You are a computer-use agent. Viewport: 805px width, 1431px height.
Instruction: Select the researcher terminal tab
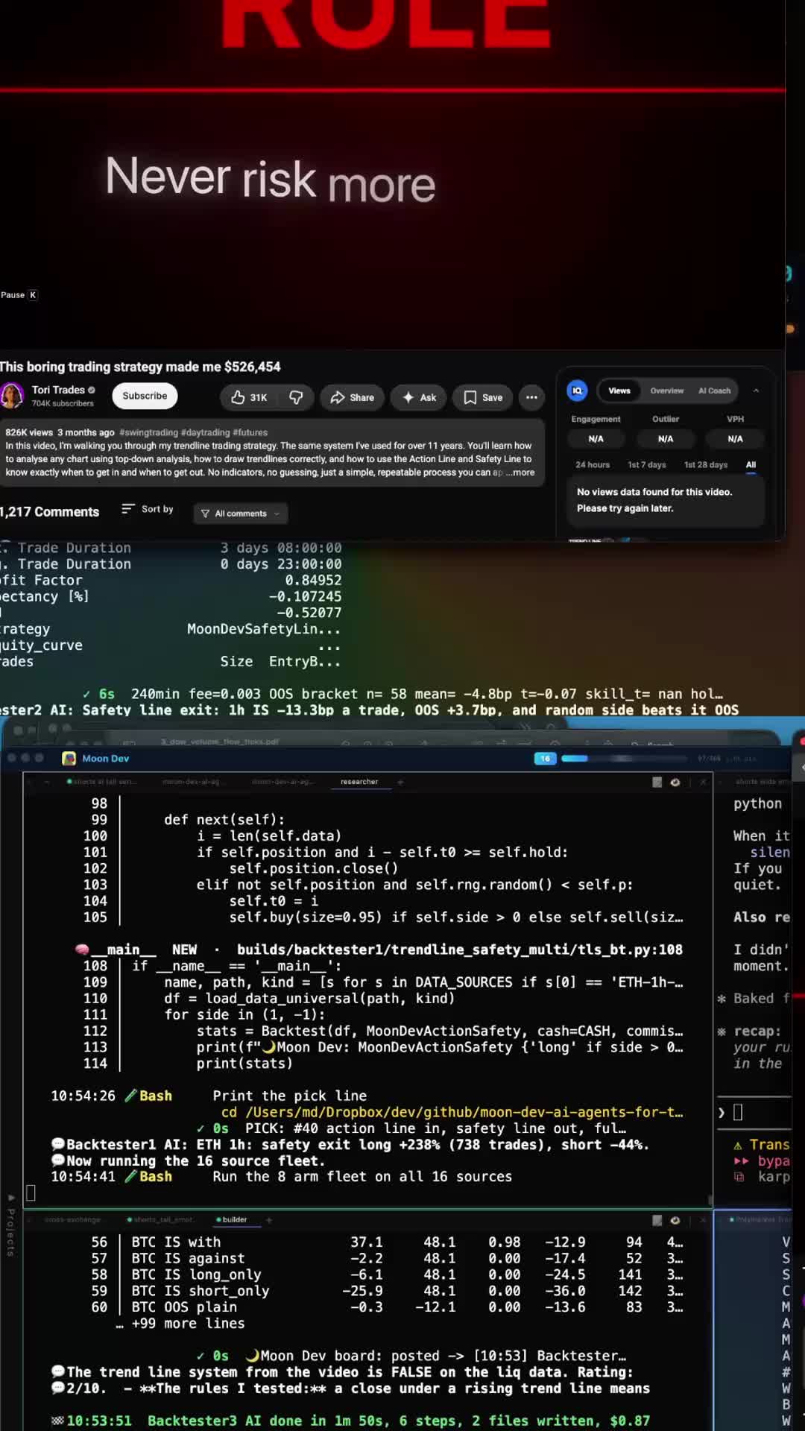pos(359,782)
